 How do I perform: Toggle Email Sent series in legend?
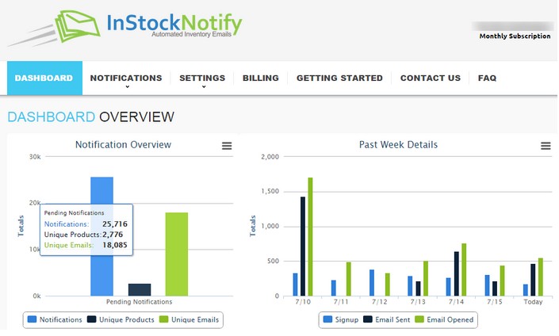[x=388, y=320]
